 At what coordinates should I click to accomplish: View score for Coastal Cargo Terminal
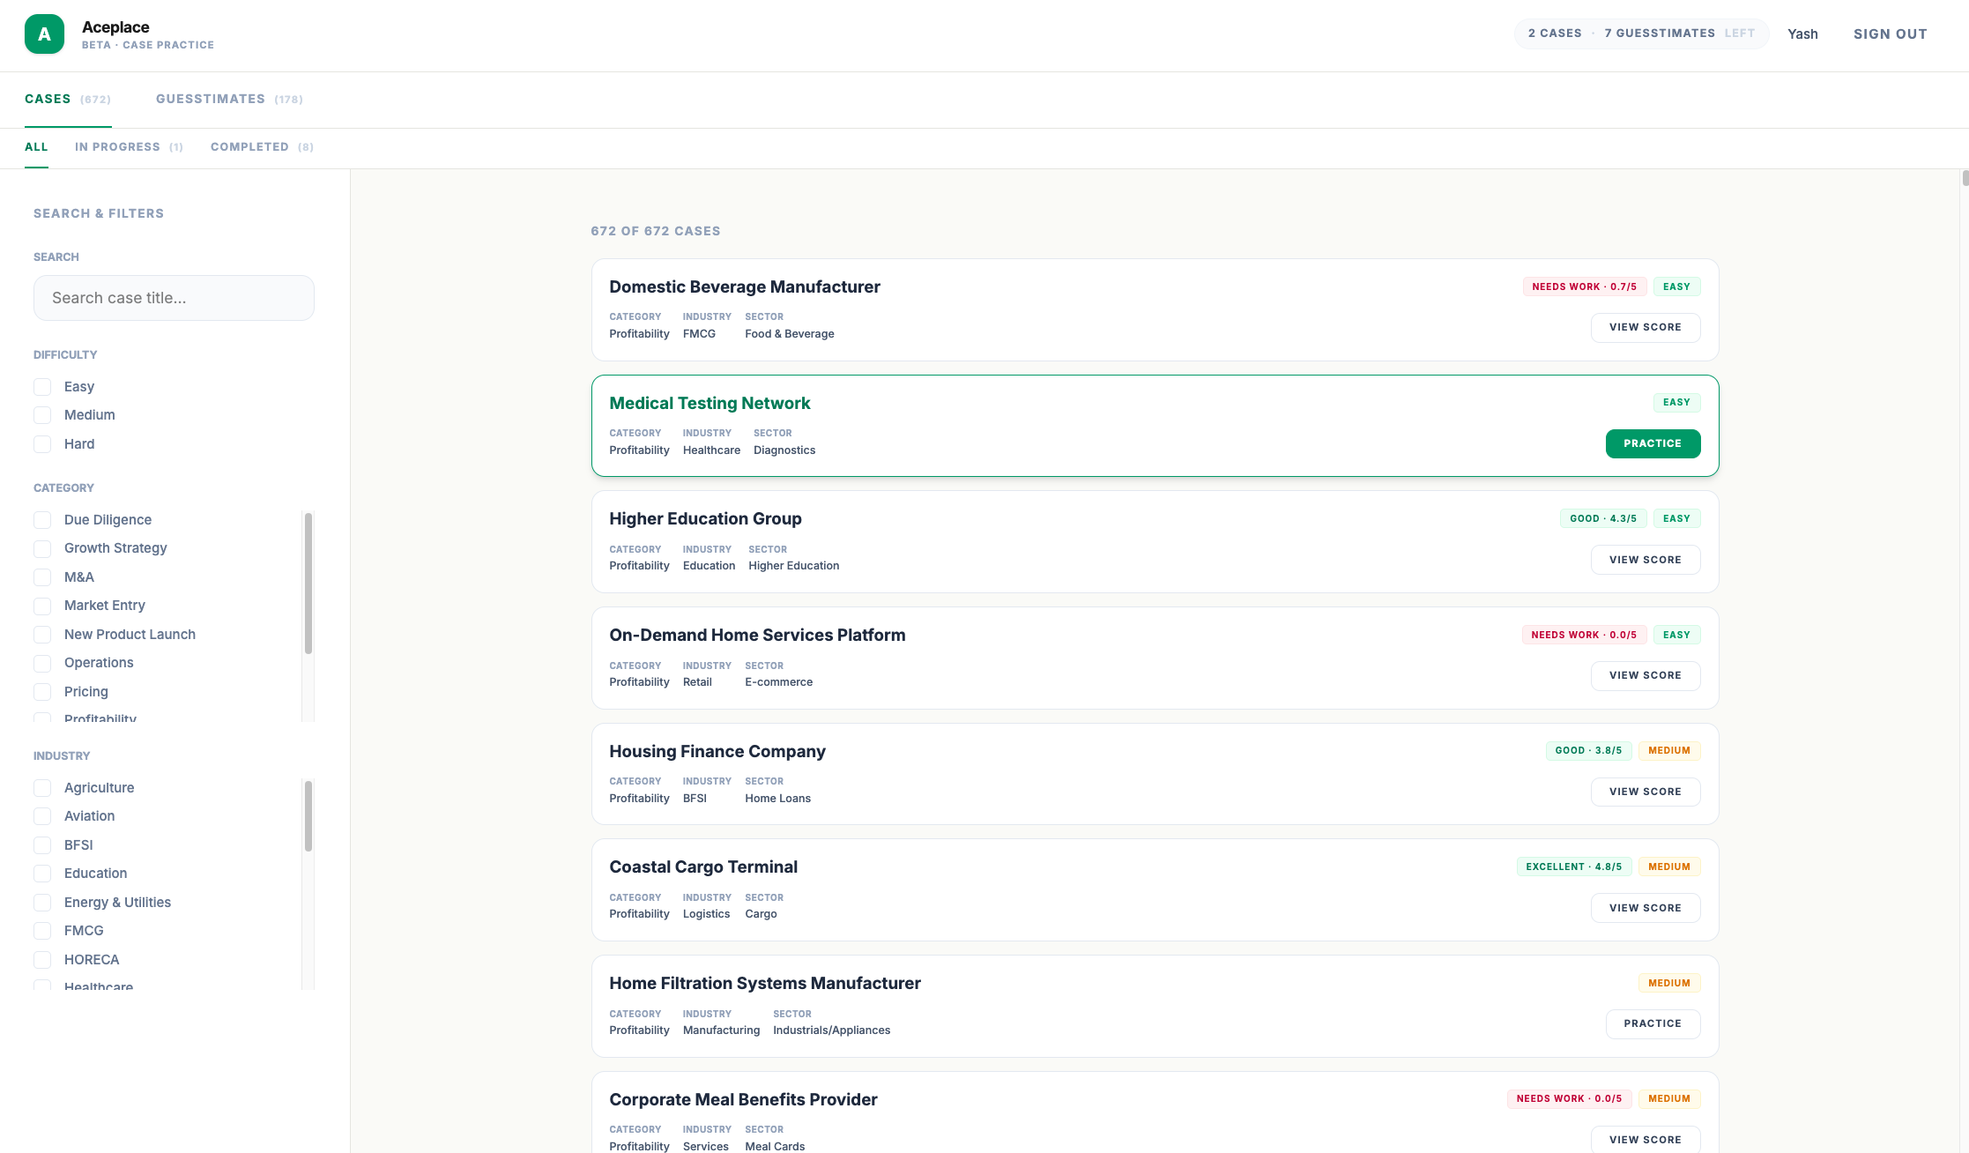tap(1645, 908)
